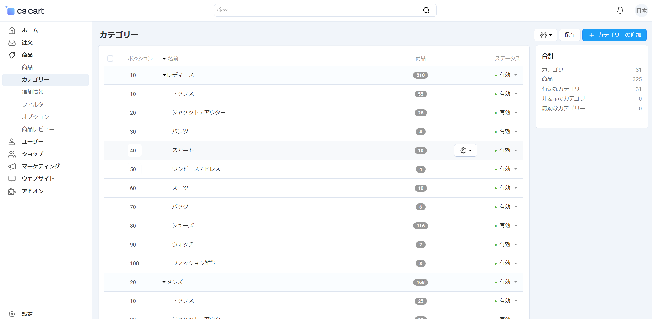The image size is (652, 319).
Task: Tick the select-all checkbox in table header
Action: pyautogui.click(x=110, y=59)
